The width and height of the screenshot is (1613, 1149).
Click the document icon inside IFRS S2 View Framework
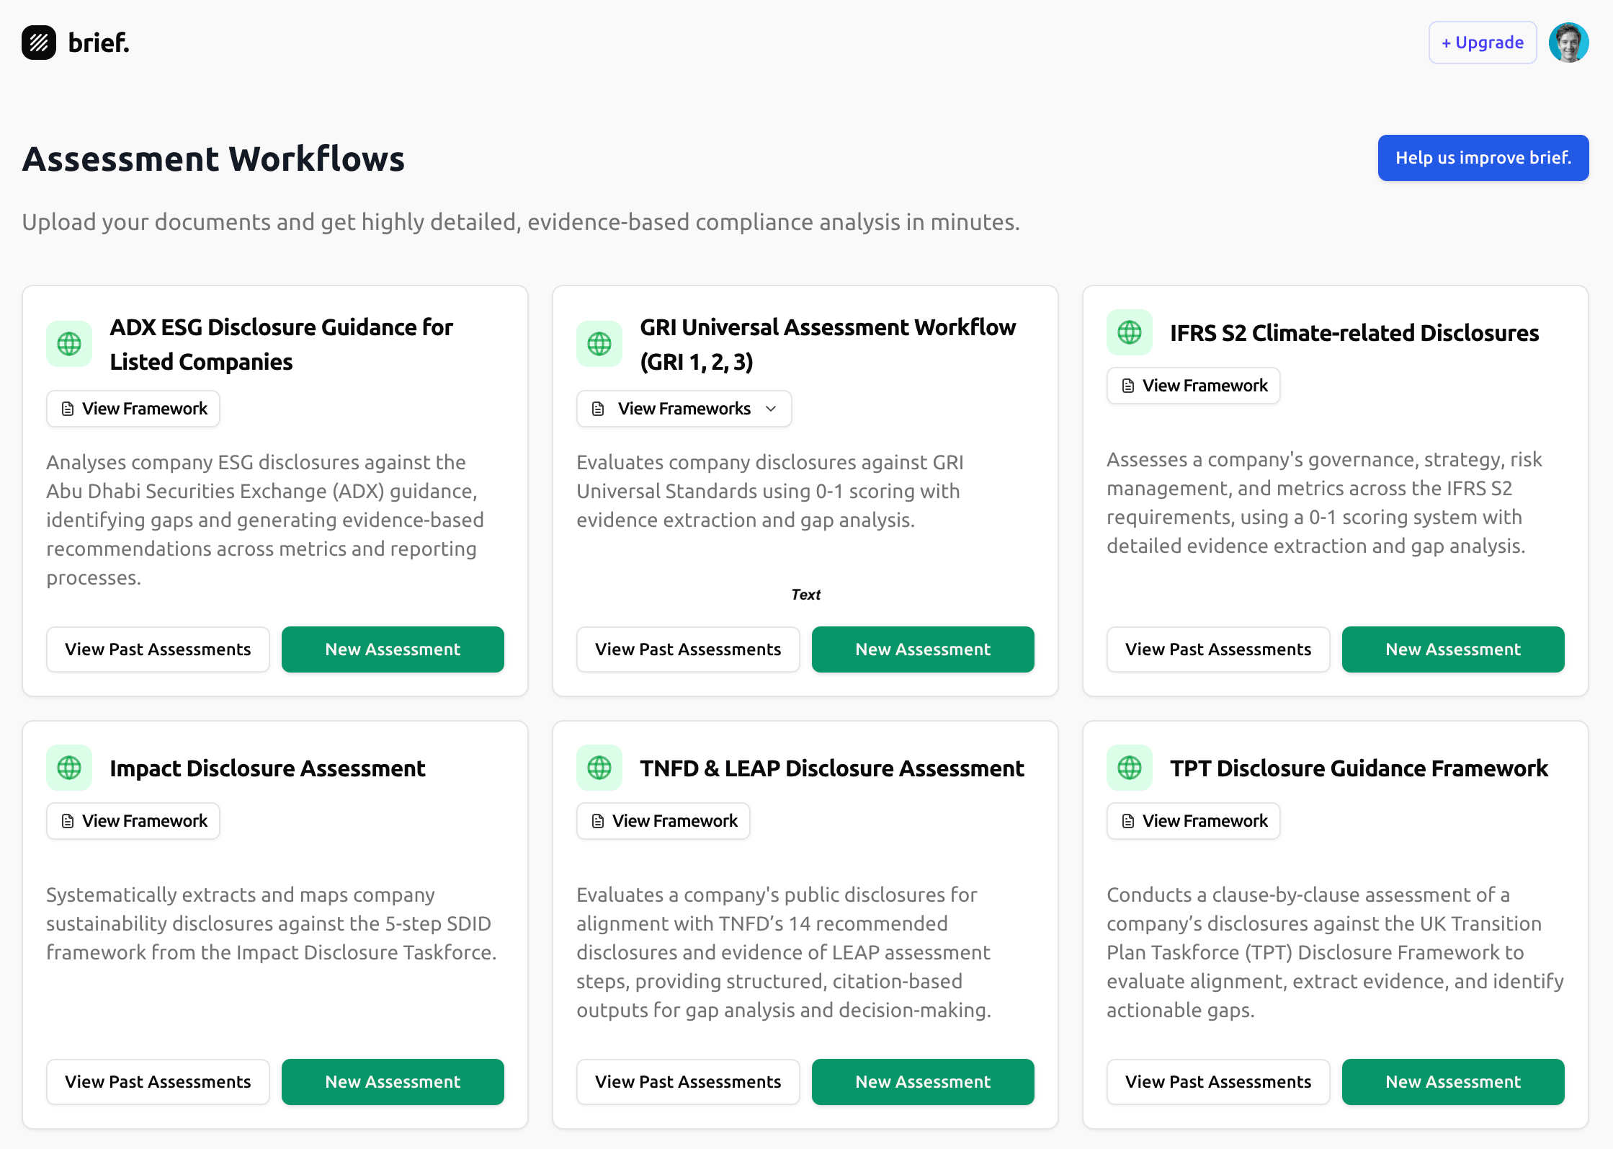1128,386
